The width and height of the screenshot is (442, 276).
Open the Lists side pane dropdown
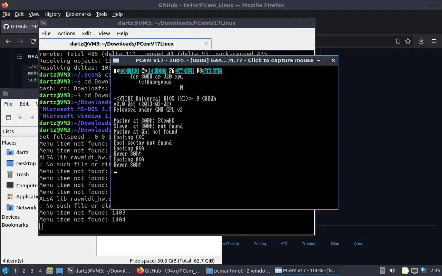tap(19, 131)
